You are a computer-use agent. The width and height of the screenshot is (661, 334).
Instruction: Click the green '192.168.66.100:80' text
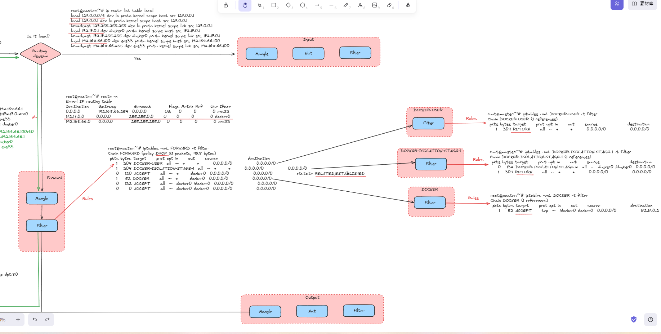[x=17, y=132]
